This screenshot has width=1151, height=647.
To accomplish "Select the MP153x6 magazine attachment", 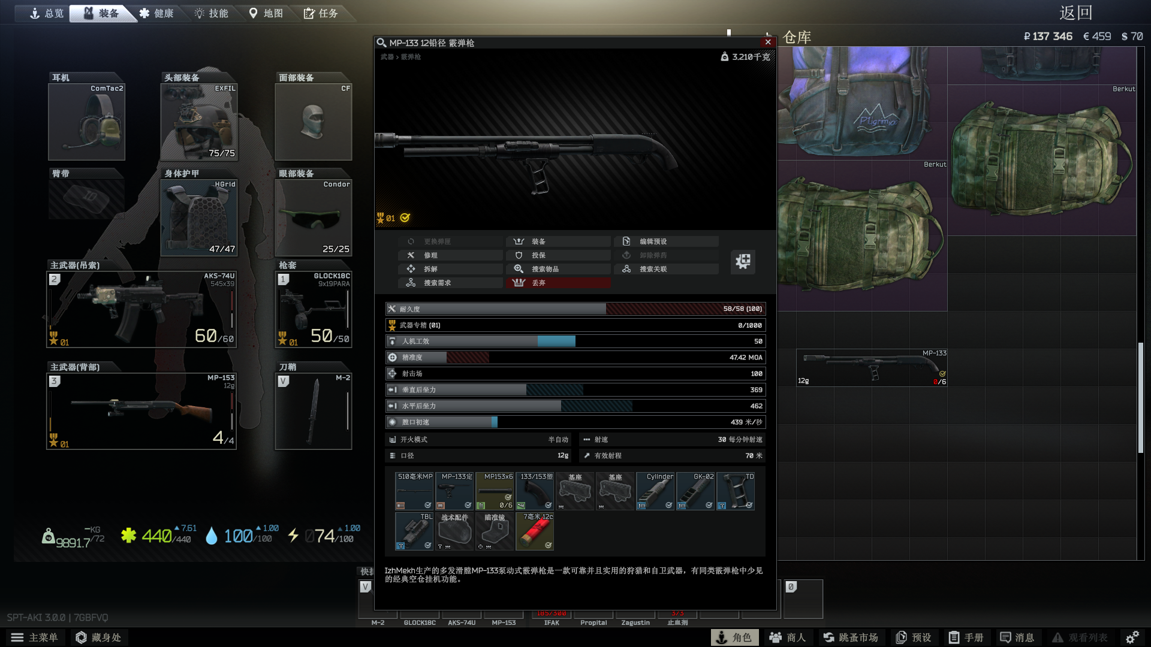I will (x=495, y=491).
